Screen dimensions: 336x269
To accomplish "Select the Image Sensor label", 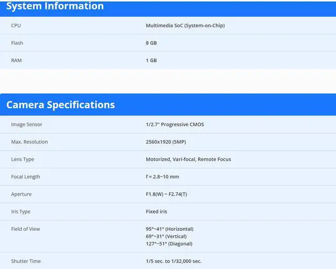I will click(x=27, y=124).
